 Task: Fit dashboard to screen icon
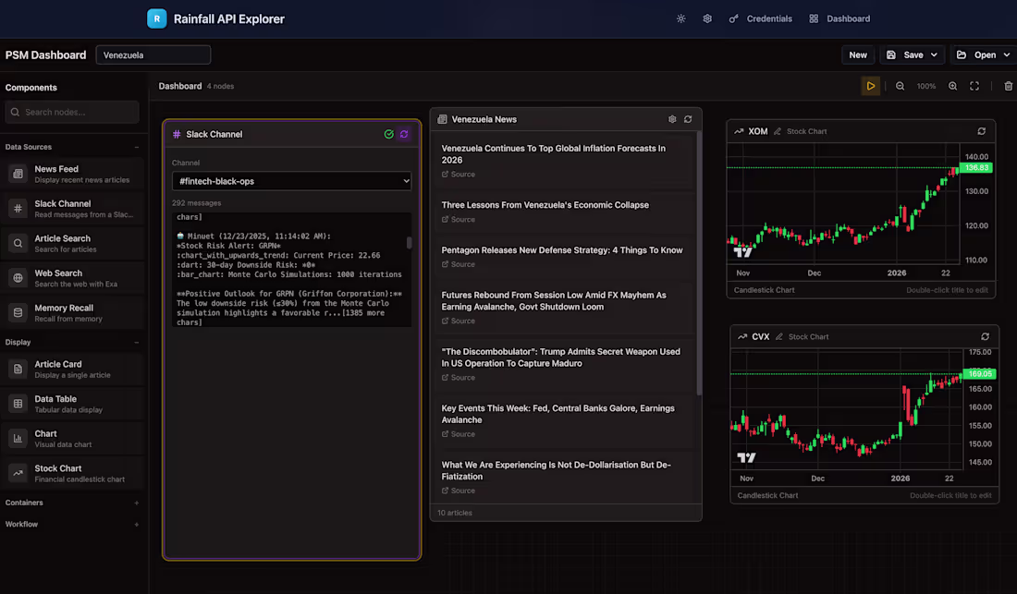pos(974,86)
